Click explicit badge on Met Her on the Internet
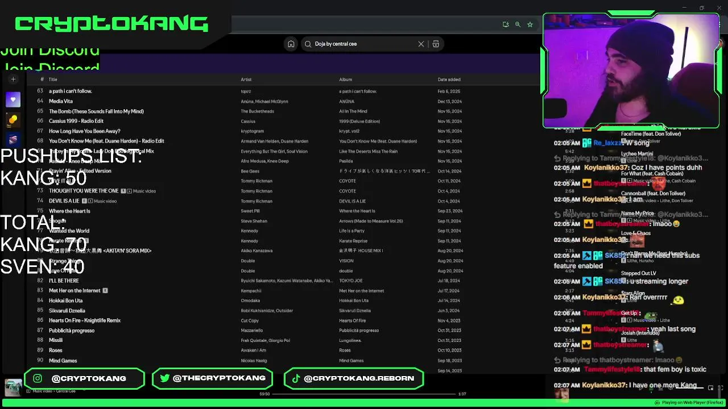Image resolution: width=728 pixels, height=409 pixels. click(105, 291)
